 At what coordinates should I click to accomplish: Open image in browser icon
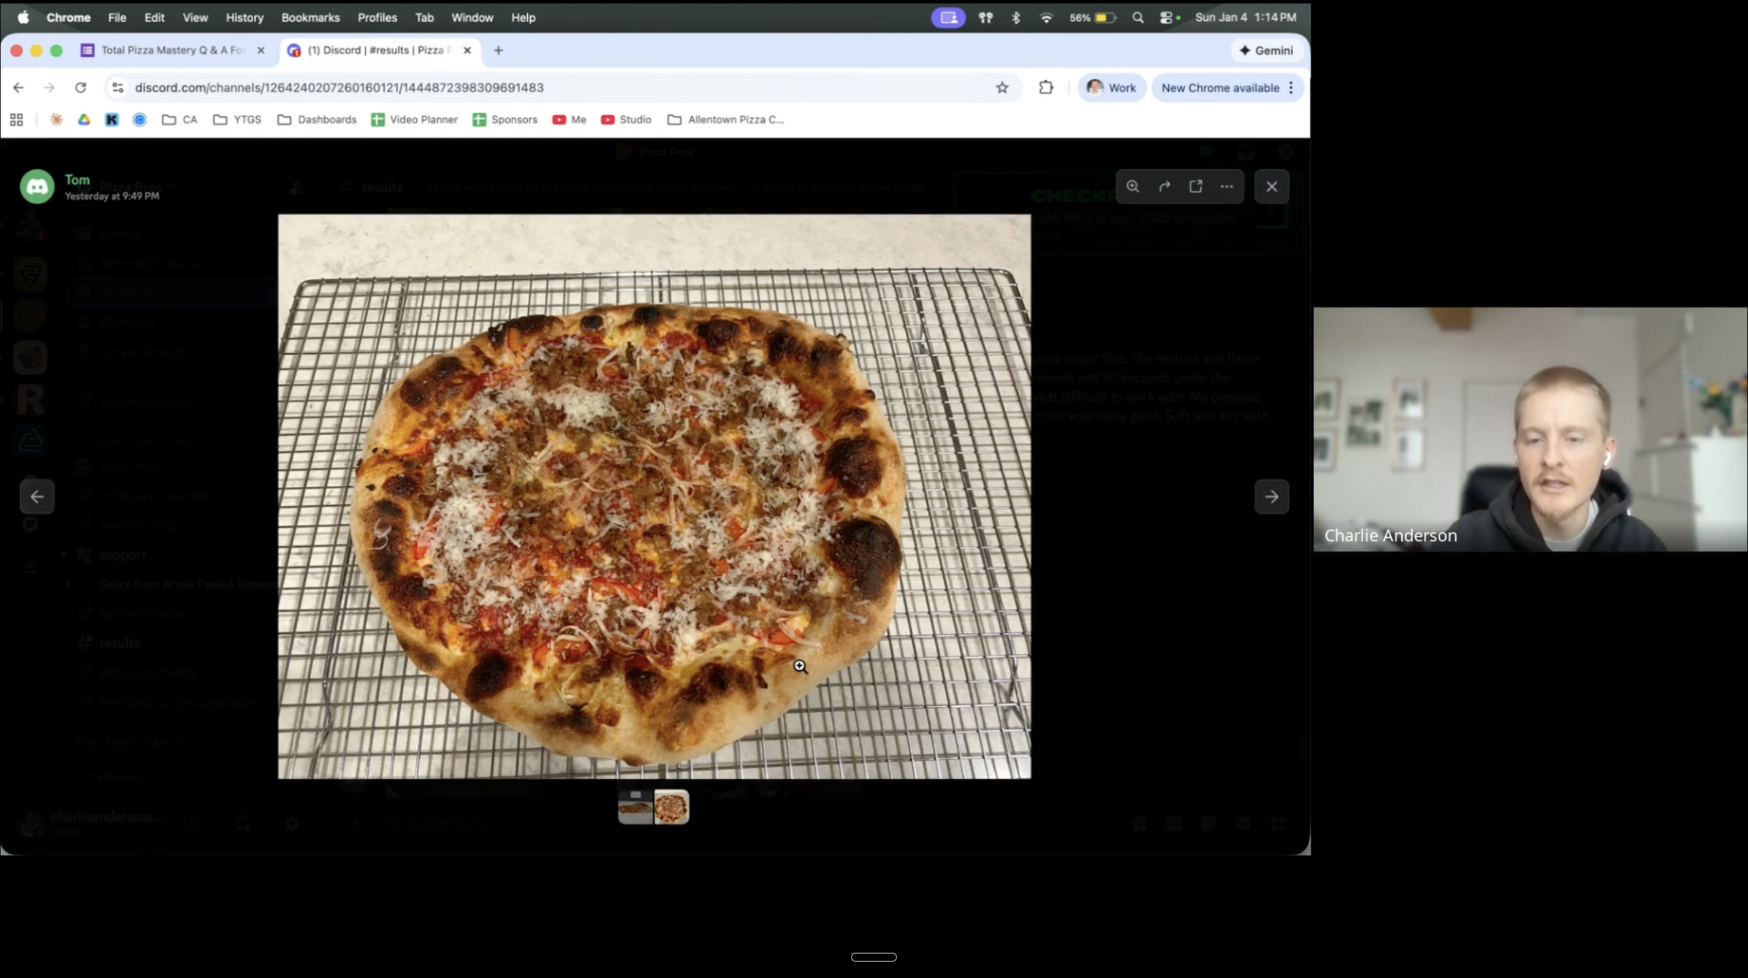(1195, 186)
